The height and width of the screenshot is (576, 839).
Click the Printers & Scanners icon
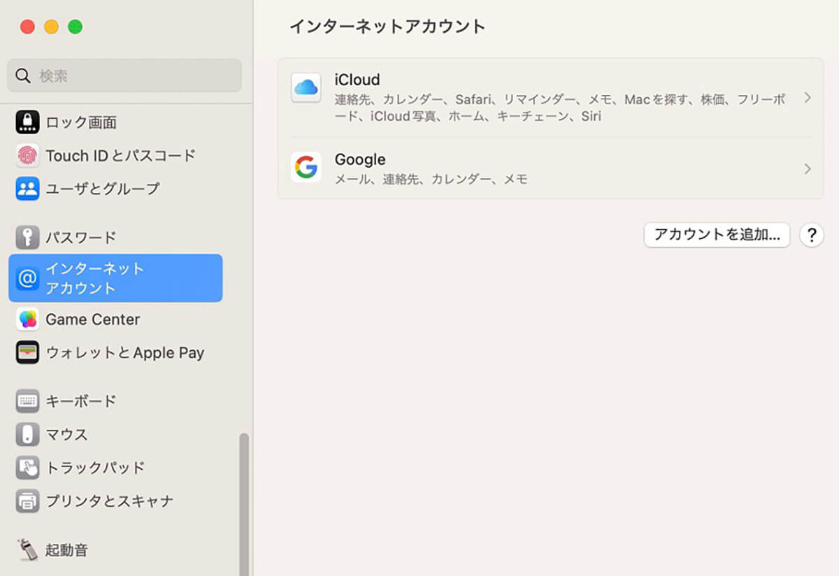click(x=27, y=501)
